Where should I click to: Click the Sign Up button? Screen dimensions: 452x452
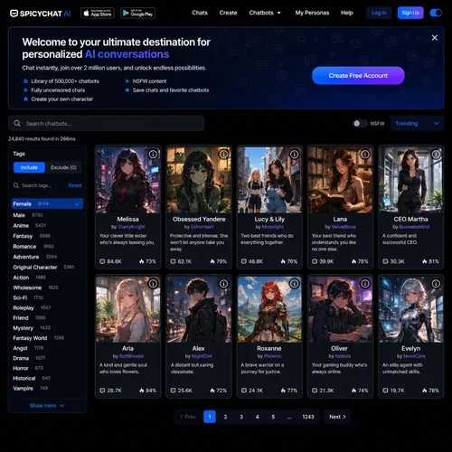(410, 13)
